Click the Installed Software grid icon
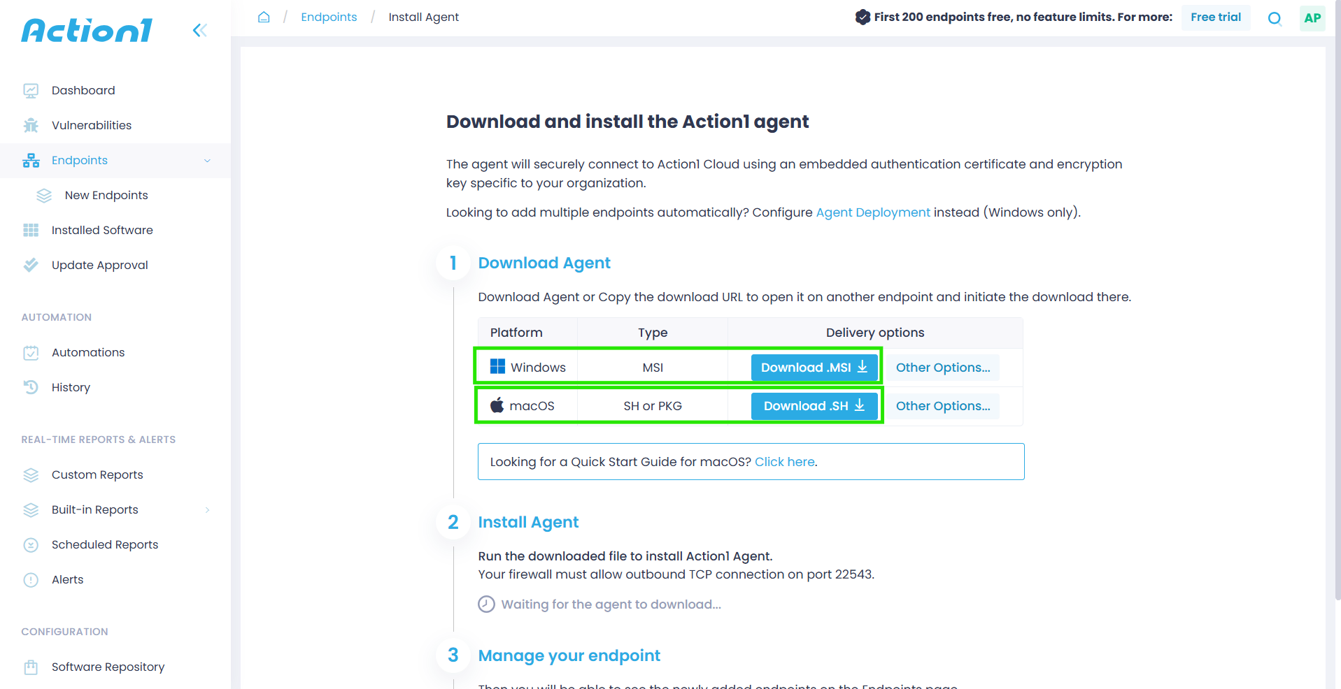1341x689 pixels. tap(31, 231)
